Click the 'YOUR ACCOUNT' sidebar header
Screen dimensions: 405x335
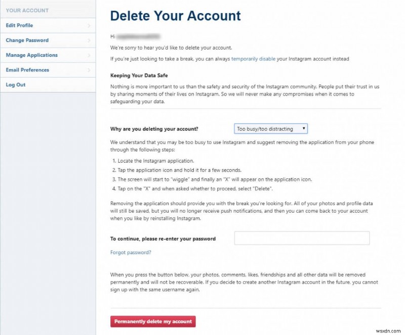click(27, 10)
